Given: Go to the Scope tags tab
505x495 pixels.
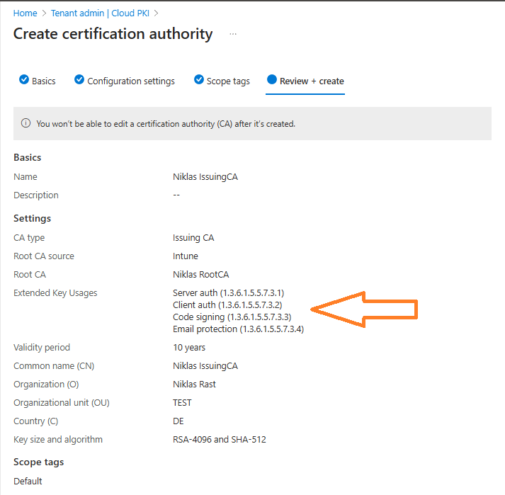Looking at the screenshot, I should pos(227,81).
